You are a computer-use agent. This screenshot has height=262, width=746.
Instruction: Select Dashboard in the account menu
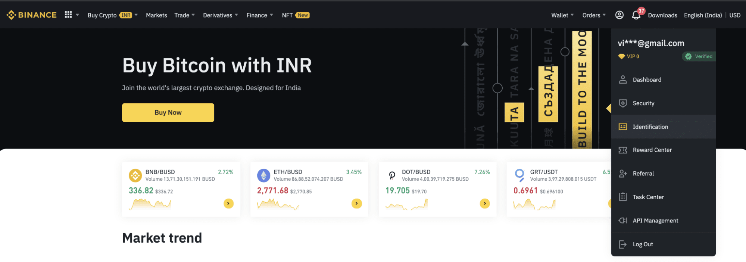pos(663,79)
